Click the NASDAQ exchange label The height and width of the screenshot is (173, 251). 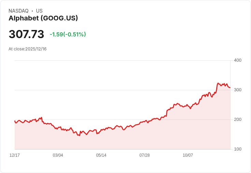point(18,11)
